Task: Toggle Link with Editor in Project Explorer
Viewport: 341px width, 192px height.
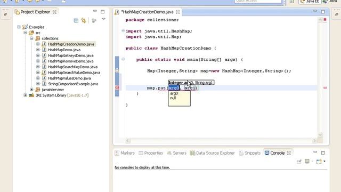Action: point(84,21)
